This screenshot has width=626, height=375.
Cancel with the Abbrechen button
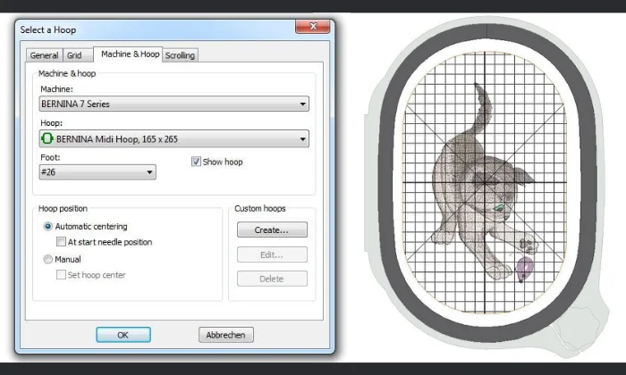tap(226, 335)
